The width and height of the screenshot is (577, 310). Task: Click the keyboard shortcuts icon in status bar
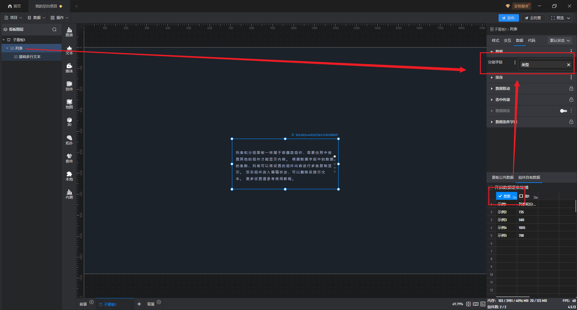point(476,304)
